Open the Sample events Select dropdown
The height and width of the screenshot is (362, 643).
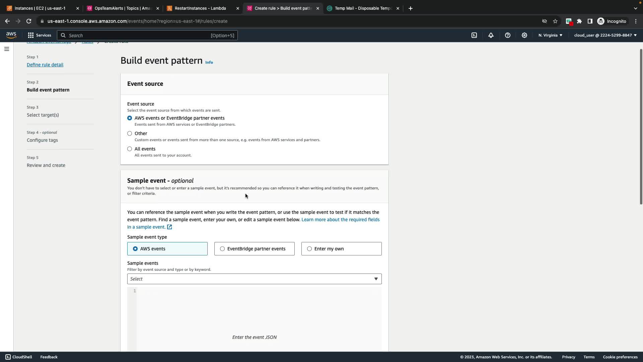tap(254, 279)
